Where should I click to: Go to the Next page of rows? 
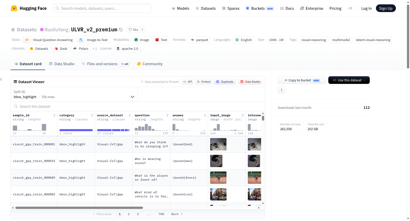coord(177,214)
